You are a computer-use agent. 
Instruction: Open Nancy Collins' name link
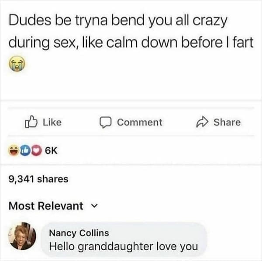pos(79,233)
